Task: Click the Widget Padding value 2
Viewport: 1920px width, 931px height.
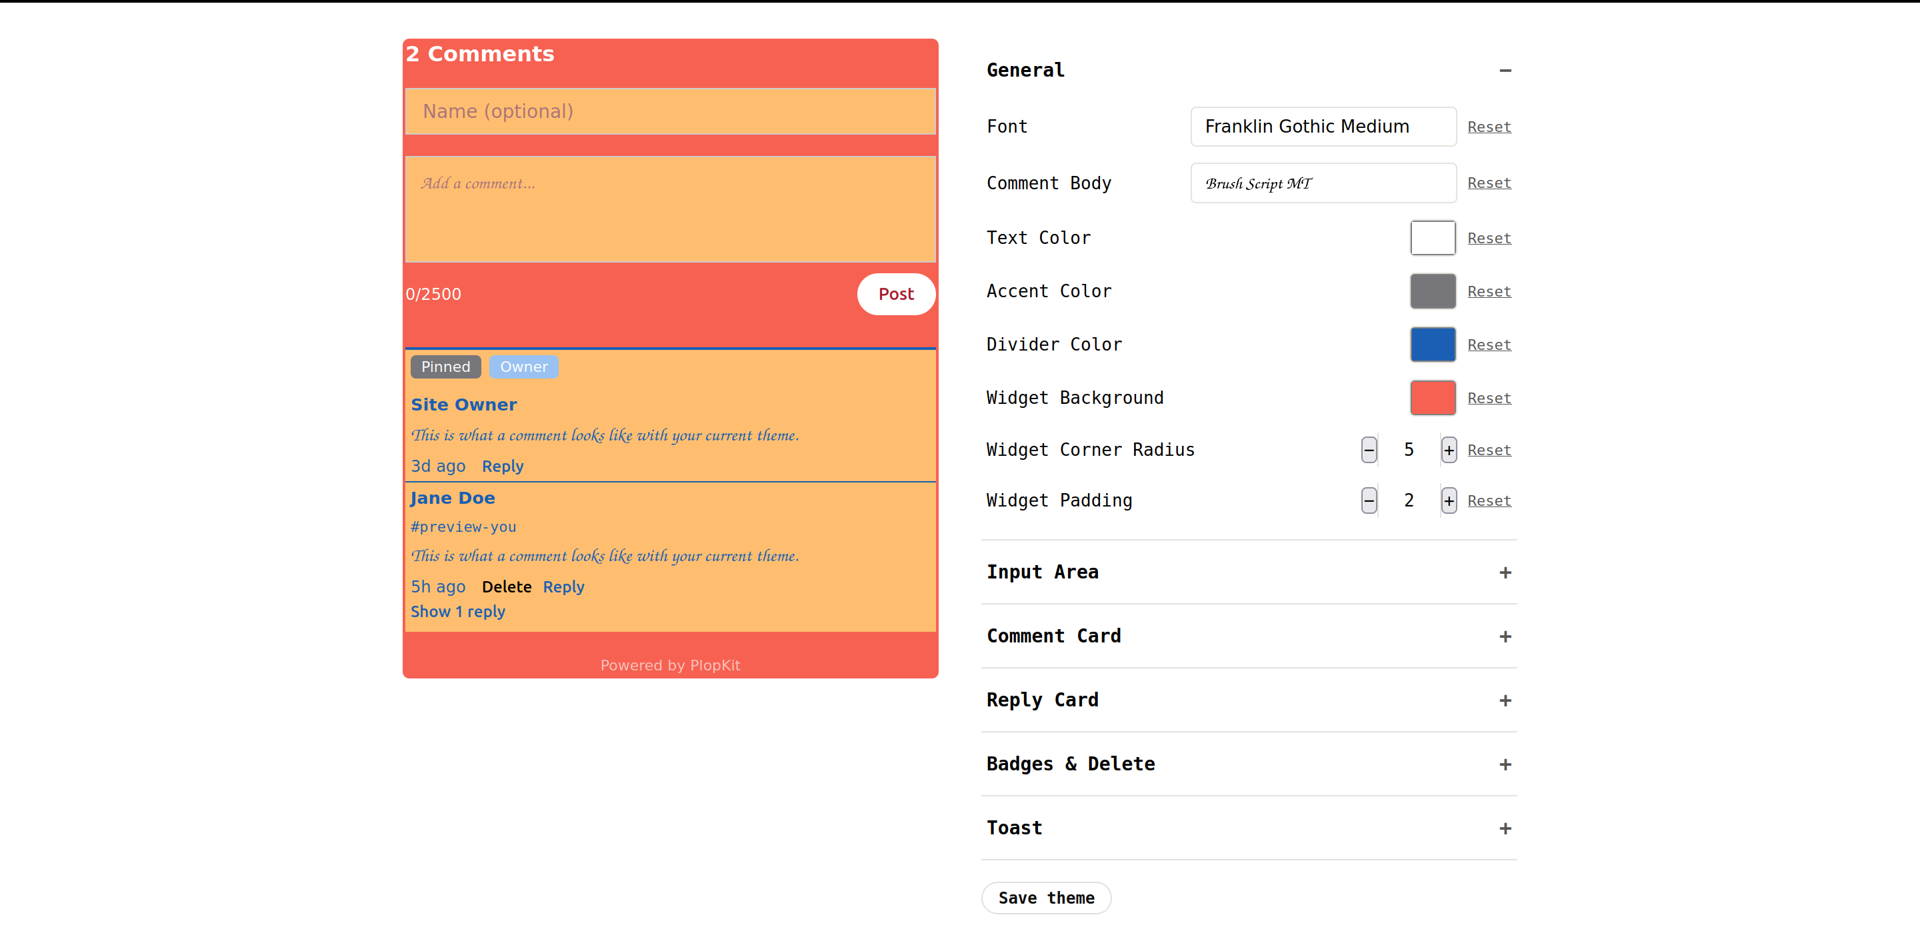Action: tap(1409, 500)
